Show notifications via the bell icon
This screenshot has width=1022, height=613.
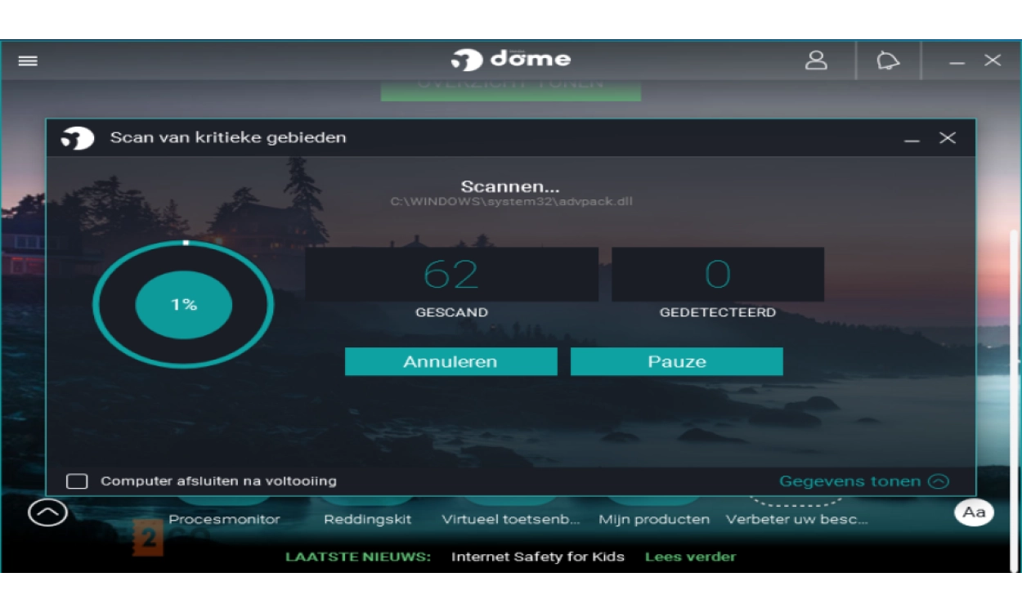tap(888, 60)
